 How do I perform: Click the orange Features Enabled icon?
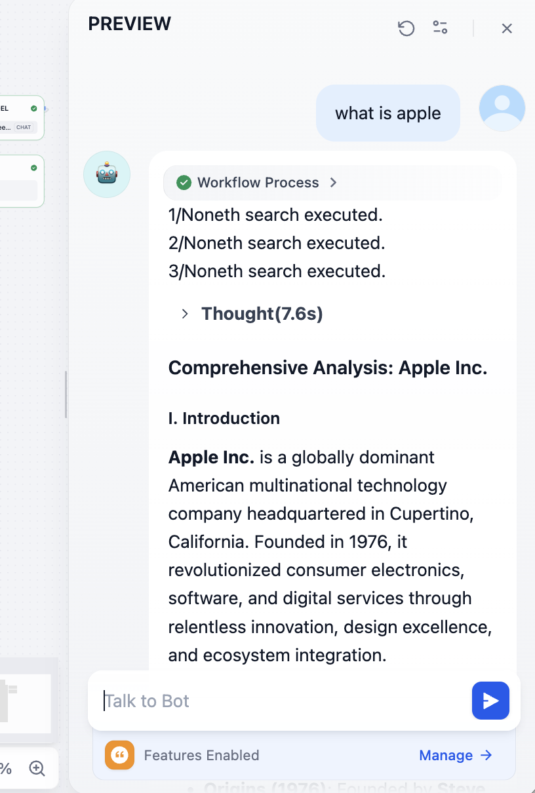pos(119,755)
